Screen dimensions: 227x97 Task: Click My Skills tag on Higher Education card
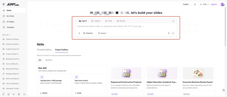tap(150, 94)
